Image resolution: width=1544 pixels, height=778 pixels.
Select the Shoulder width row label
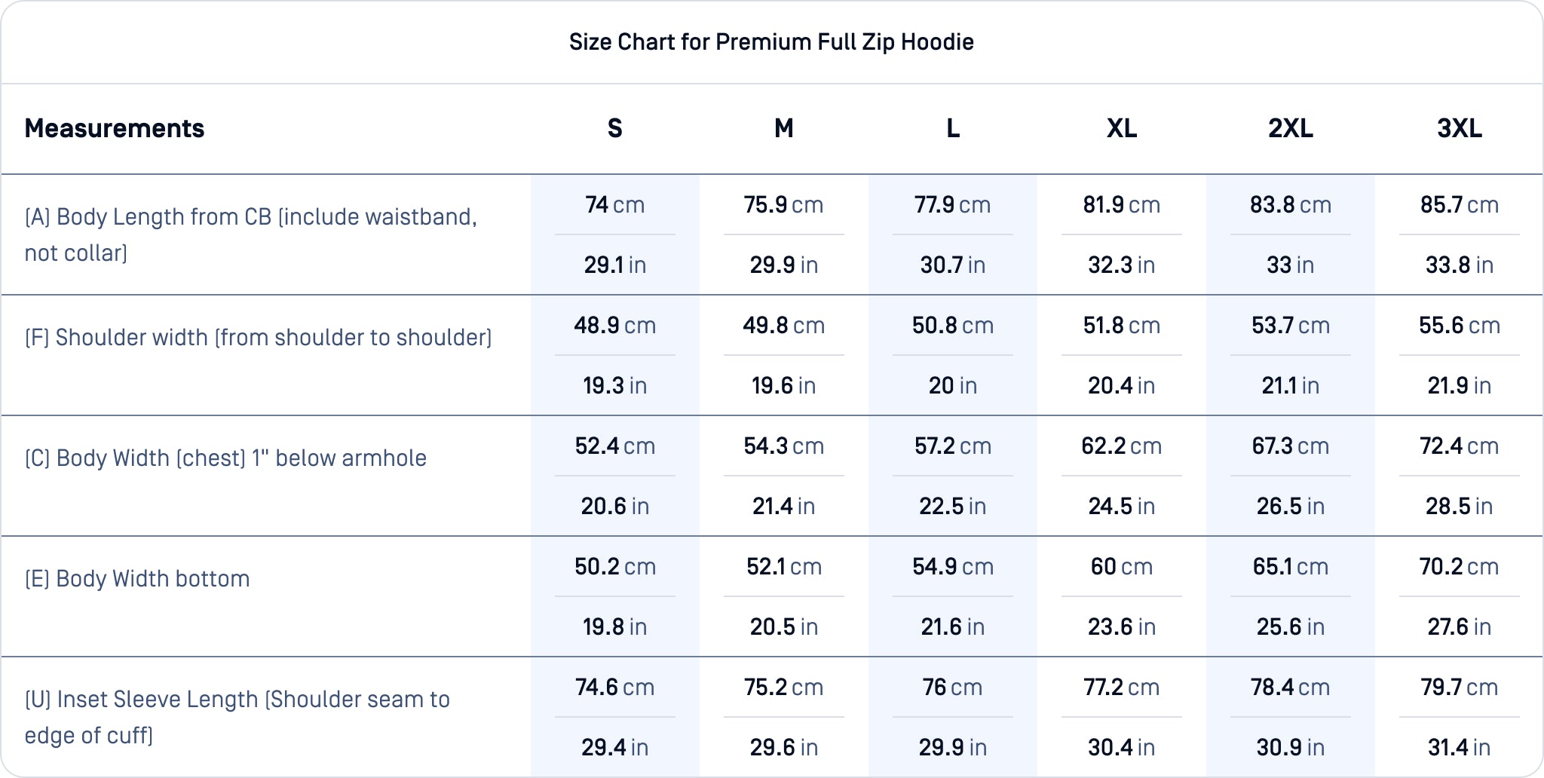[x=258, y=338]
